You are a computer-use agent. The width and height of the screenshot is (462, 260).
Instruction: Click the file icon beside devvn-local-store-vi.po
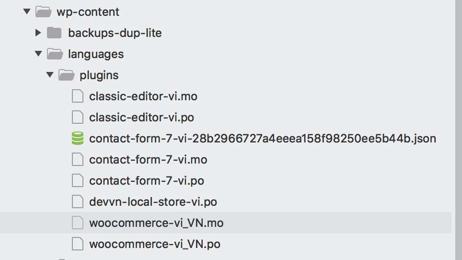[78, 201]
